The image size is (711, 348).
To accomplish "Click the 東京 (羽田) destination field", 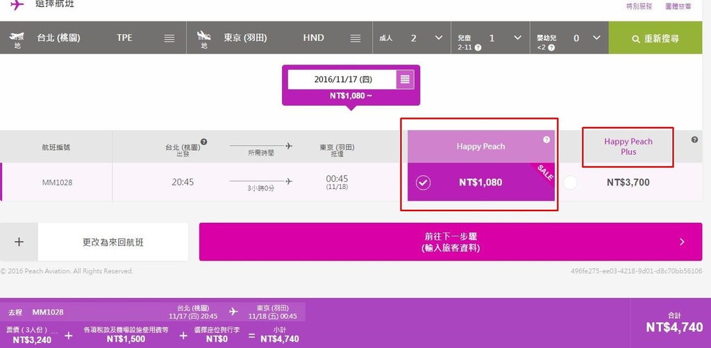I will tap(279, 38).
